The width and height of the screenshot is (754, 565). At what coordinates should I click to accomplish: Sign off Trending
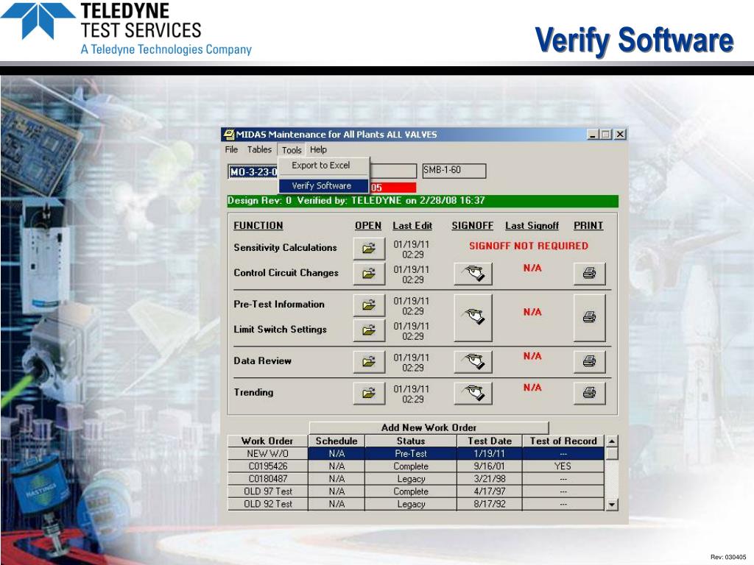click(x=473, y=393)
